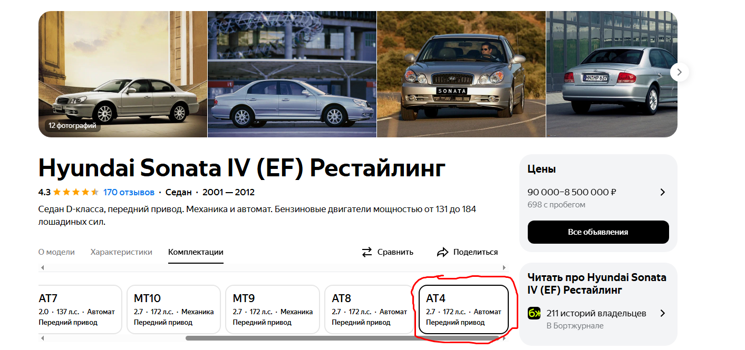Select the AT8 trim card
Viewport: 745px width, 350px height.
(x=369, y=309)
